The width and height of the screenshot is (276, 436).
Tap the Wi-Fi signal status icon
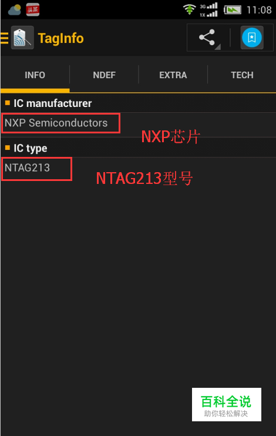189,9
